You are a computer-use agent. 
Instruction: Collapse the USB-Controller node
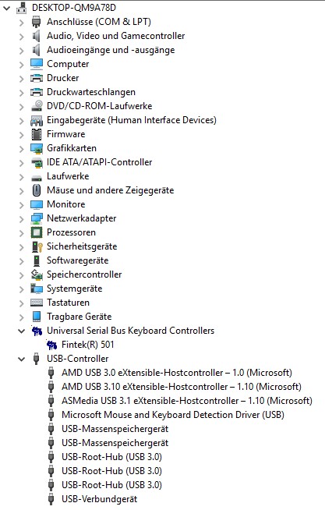pos(22,359)
